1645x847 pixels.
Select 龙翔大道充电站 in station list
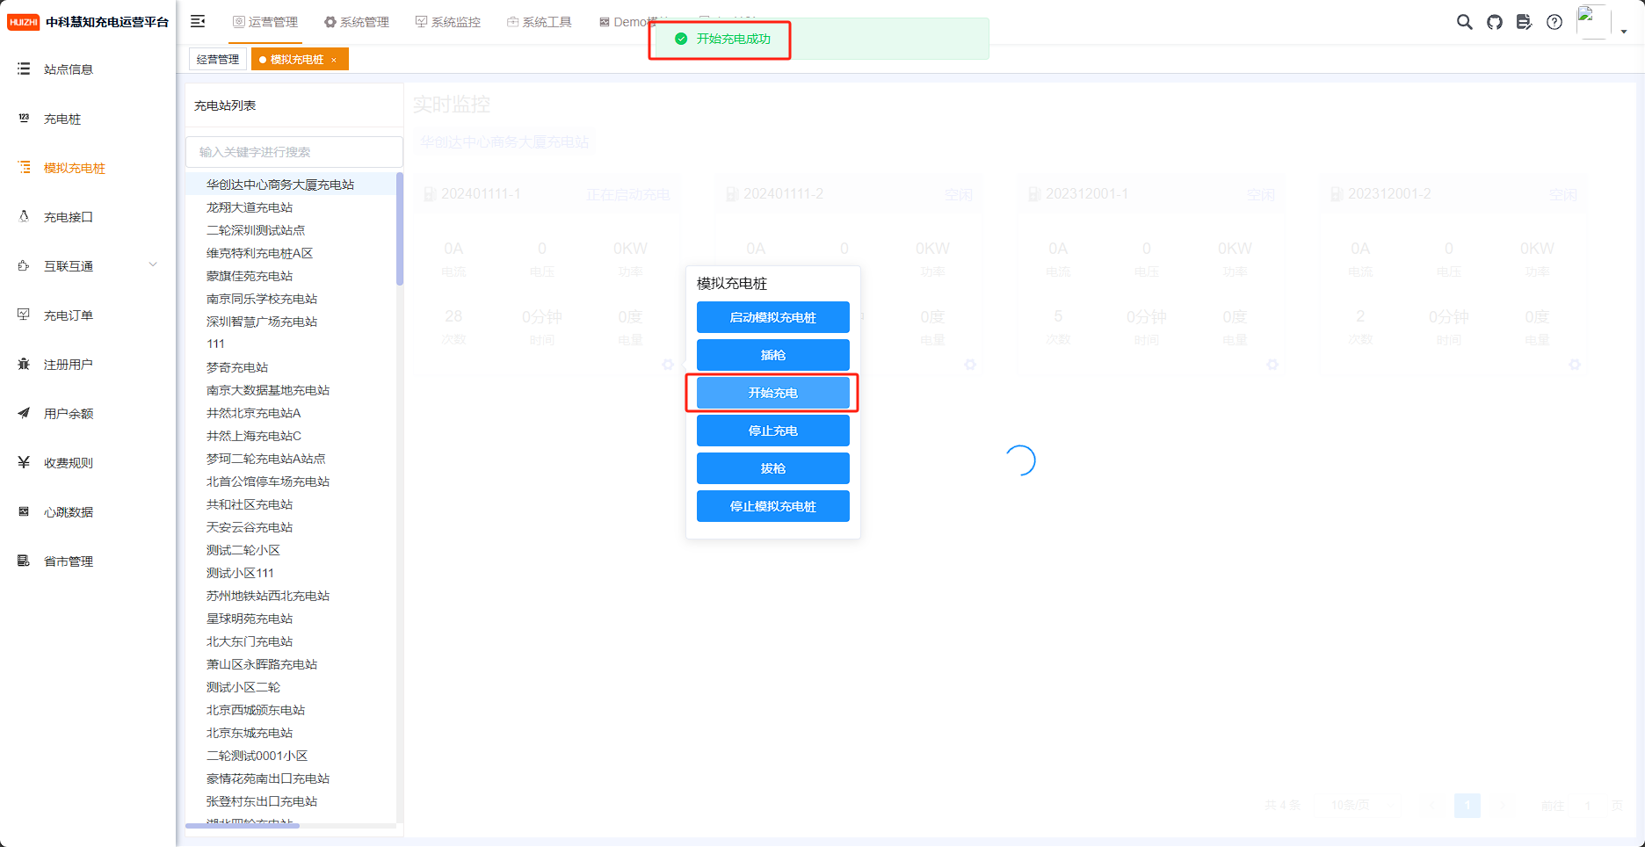[250, 207]
